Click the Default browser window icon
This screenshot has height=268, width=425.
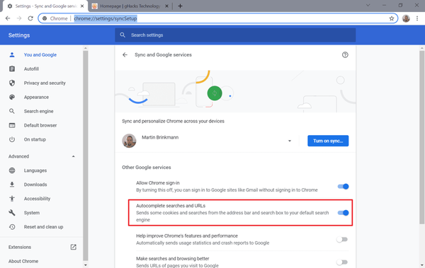point(12,125)
